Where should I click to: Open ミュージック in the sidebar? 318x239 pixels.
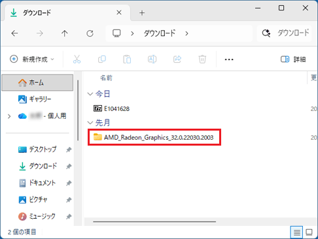37,216
